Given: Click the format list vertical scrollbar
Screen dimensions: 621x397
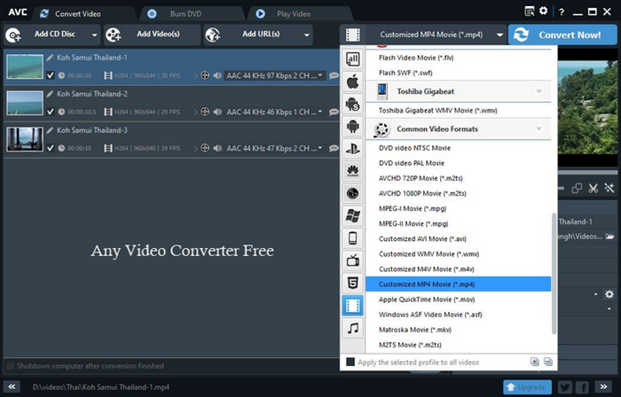Looking at the screenshot, I should coord(554,273).
